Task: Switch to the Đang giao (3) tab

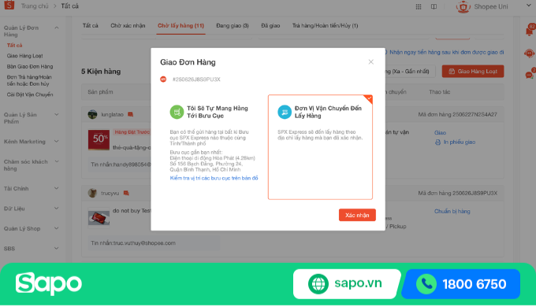Action: click(233, 26)
